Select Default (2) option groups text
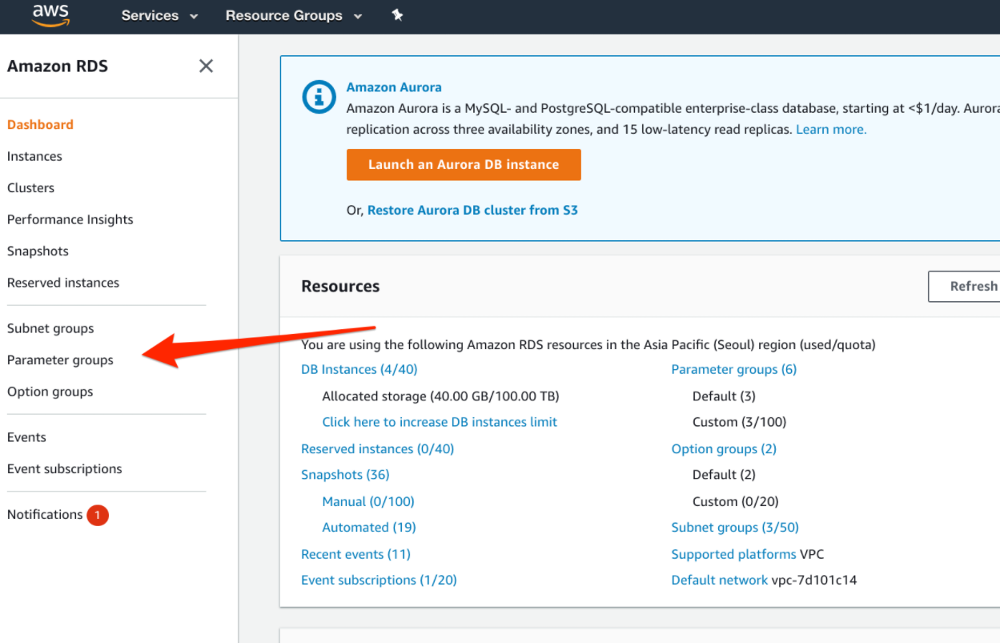Image resolution: width=1000 pixels, height=643 pixels. point(724,475)
